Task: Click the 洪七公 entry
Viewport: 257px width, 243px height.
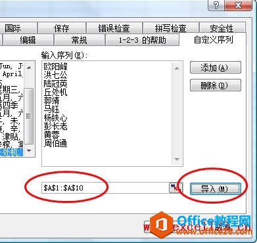Action: click(55, 75)
